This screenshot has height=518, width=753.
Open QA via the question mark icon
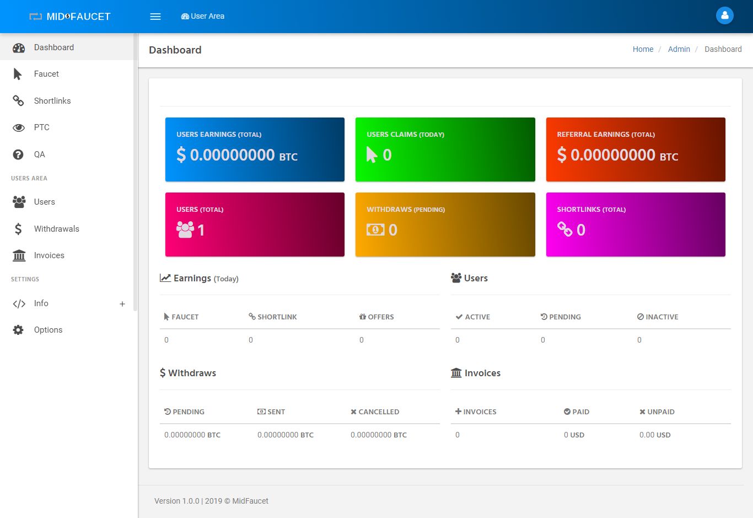click(18, 154)
